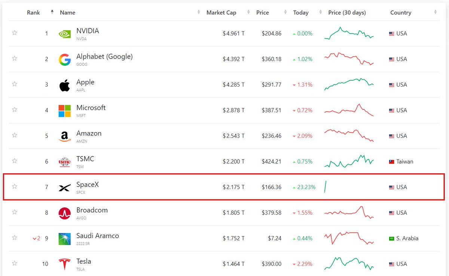The image size is (449, 276).
Task: Click the TSMC 30-day price sparkline
Action: click(349, 162)
